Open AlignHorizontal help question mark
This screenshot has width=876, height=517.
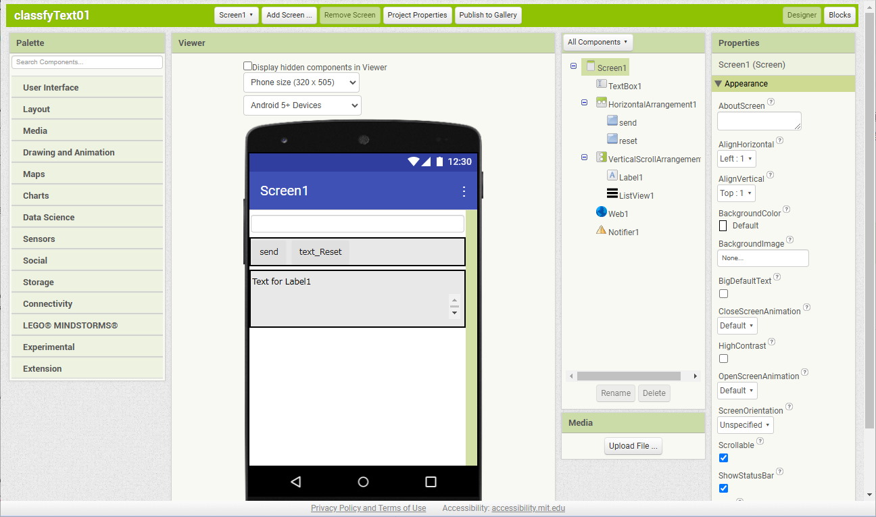pos(780,141)
